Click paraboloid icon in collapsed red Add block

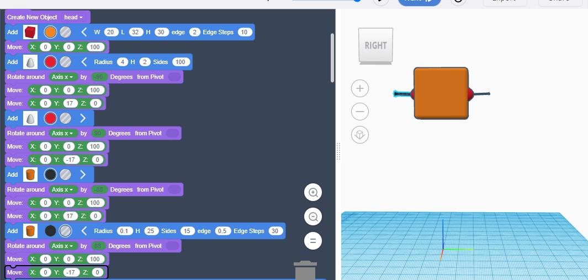(x=30, y=118)
